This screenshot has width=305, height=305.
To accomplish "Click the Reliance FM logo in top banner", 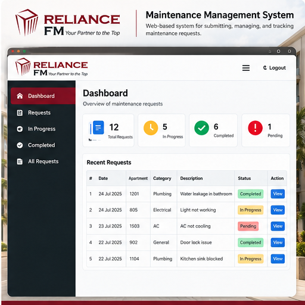I will coord(67,23).
